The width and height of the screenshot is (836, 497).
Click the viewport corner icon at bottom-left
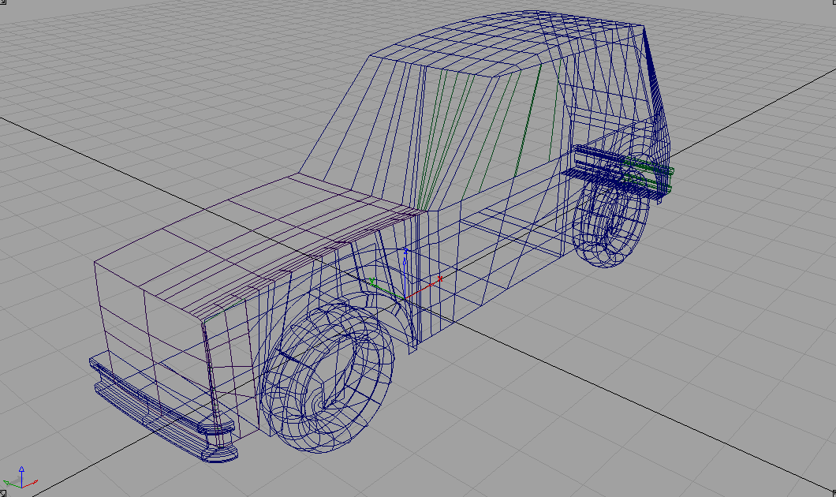tap(2, 494)
